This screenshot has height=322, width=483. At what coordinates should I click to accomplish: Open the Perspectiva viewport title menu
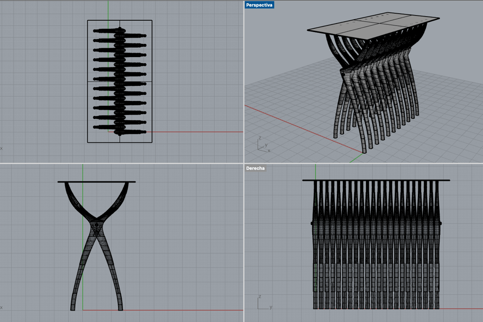point(259,5)
